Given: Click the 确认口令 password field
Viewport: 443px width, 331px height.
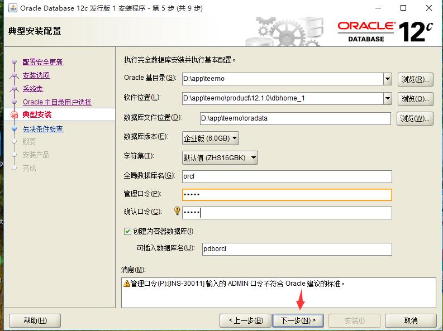Looking at the screenshot, I should pyautogui.click(x=287, y=213).
